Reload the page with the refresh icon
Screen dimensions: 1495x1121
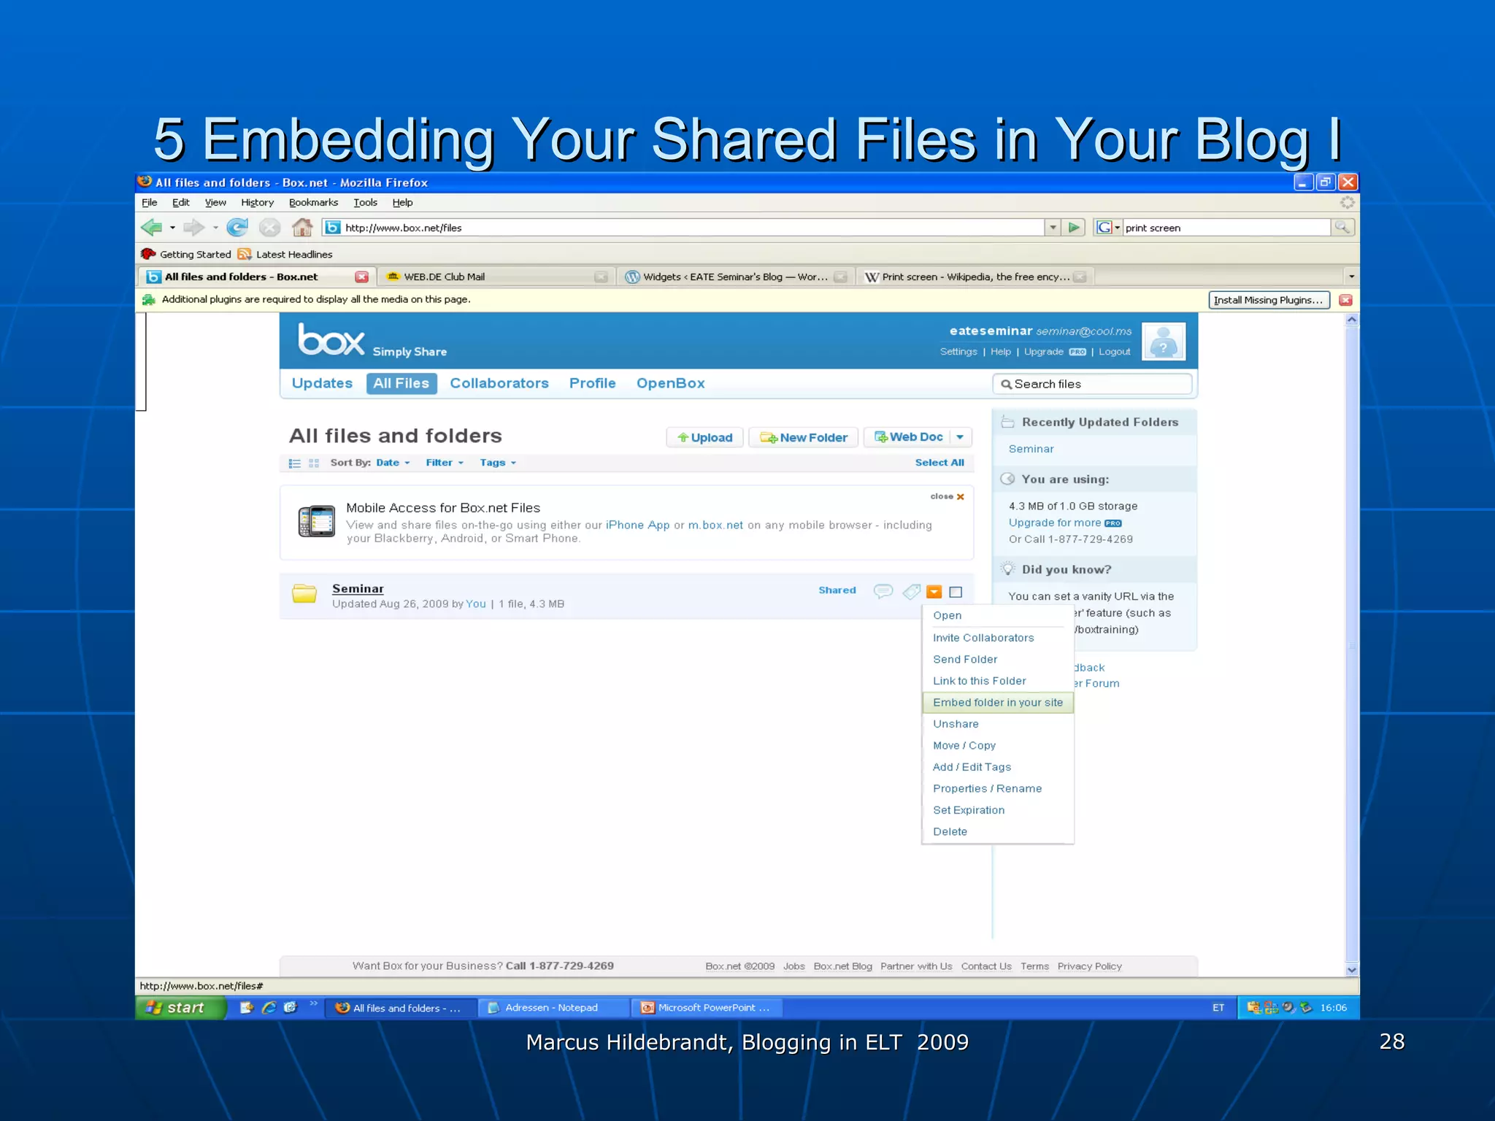point(237,228)
